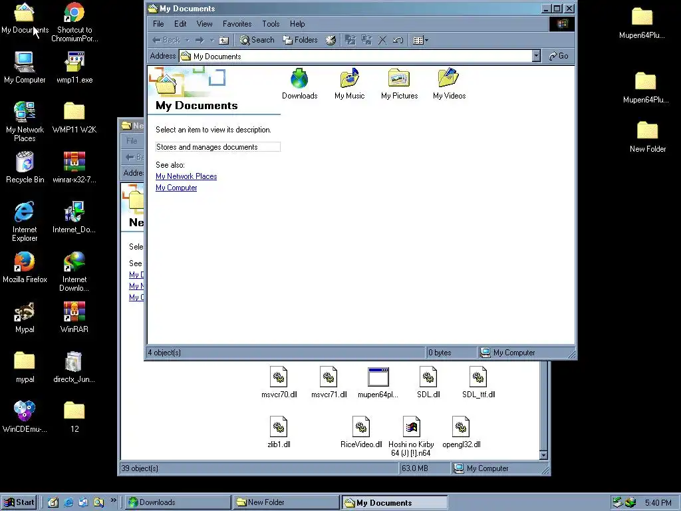The width and height of the screenshot is (681, 511).
Task: Click the desktop folder named 12
Action: click(x=74, y=417)
